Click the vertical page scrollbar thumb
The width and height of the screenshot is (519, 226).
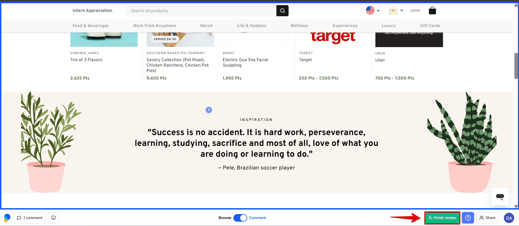coord(516,66)
